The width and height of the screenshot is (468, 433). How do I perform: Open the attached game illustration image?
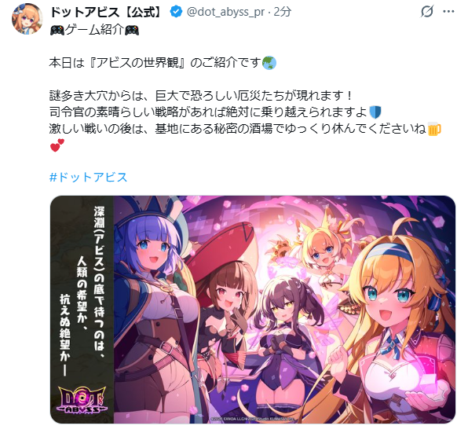253,310
